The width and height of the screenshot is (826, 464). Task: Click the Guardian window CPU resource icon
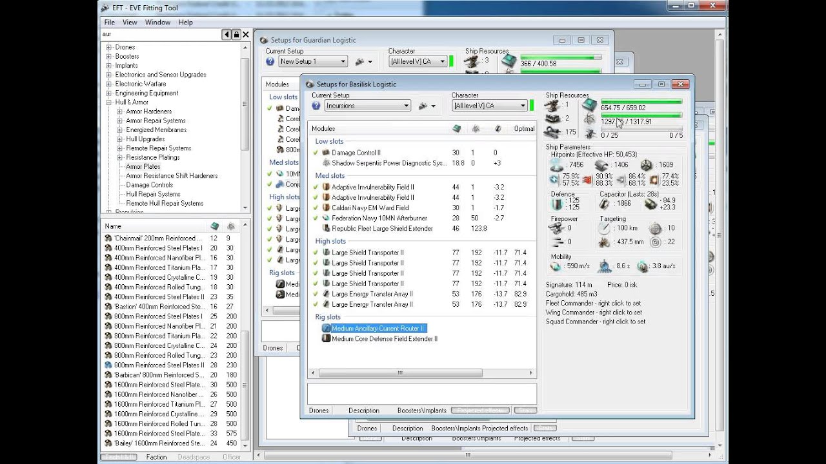click(x=509, y=61)
